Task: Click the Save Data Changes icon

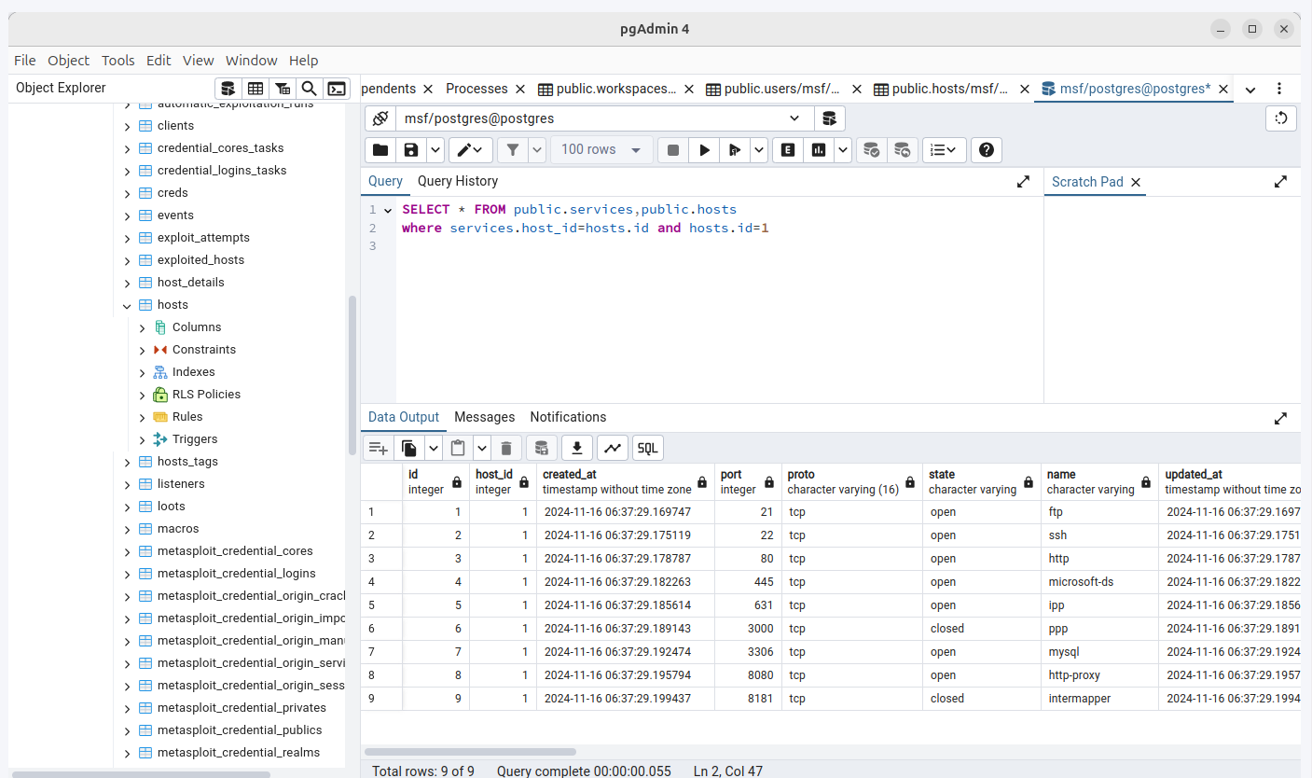Action: click(x=543, y=448)
